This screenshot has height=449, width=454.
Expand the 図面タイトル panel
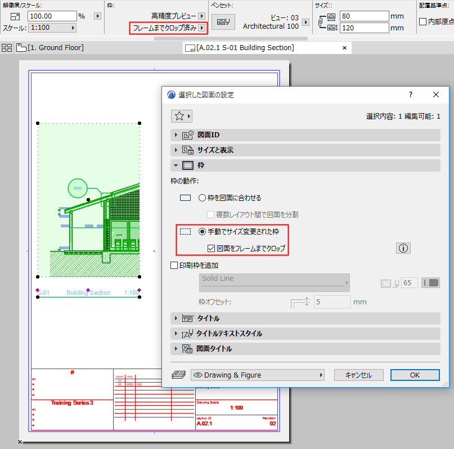[176, 349]
